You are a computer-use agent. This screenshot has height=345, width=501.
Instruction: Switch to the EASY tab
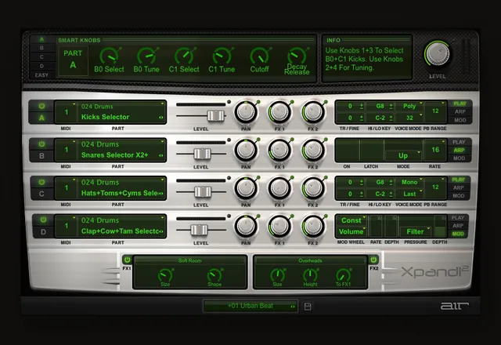point(41,75)
